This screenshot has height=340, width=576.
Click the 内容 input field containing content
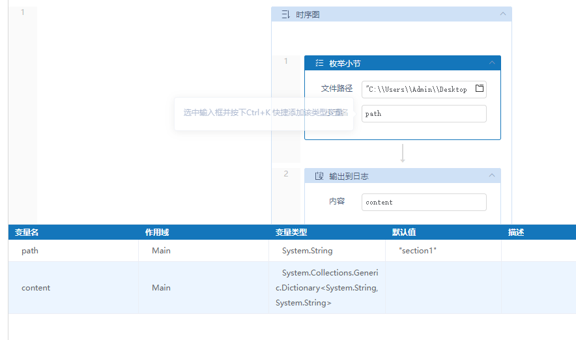coord(424,202)
